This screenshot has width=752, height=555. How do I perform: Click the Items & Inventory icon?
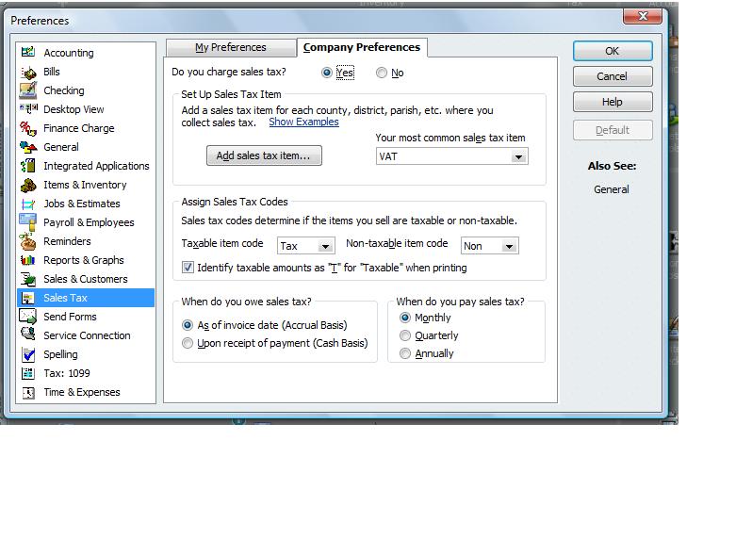coord(28,185)
